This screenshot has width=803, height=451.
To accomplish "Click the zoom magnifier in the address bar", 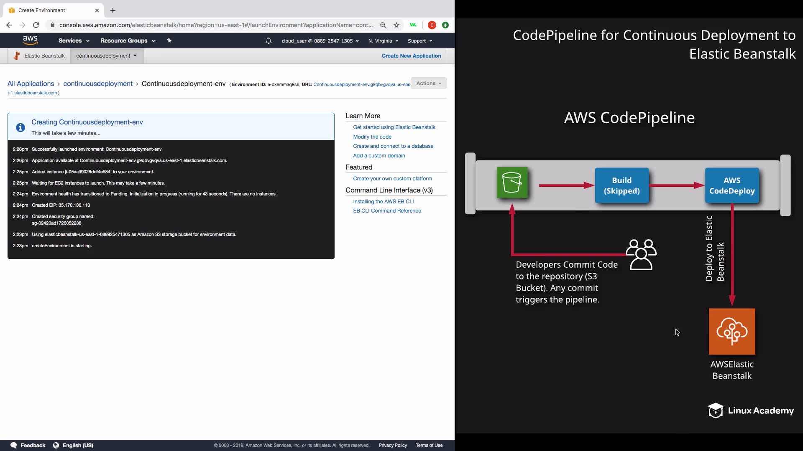I will pos(383,25).
